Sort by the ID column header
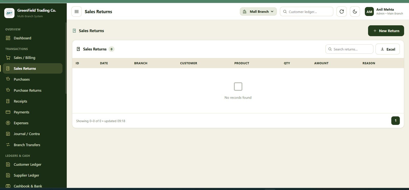This screenshot has width=409, height=190. 77,63
